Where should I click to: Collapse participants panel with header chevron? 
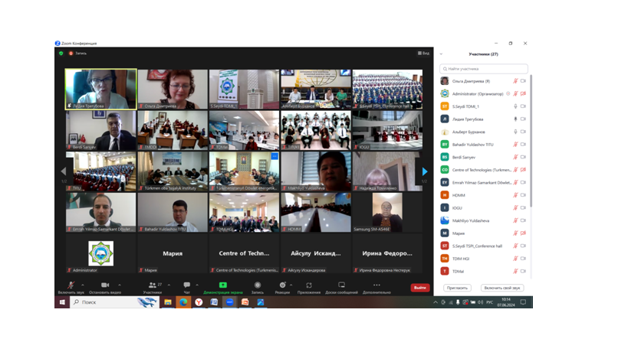[441, 54]
